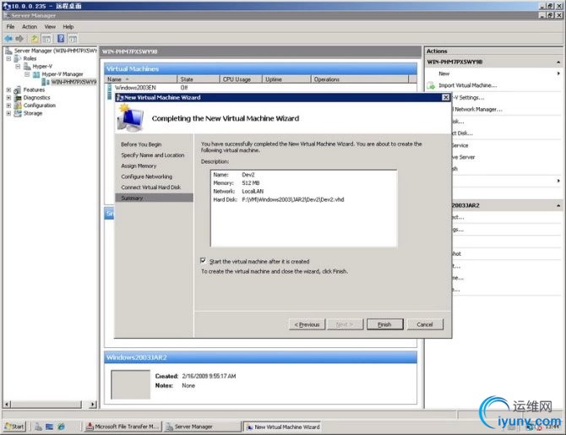The height and width of the screenshot is (435, 566).
Task: Sort by CPU Usage column header
Action: [241, 79]
